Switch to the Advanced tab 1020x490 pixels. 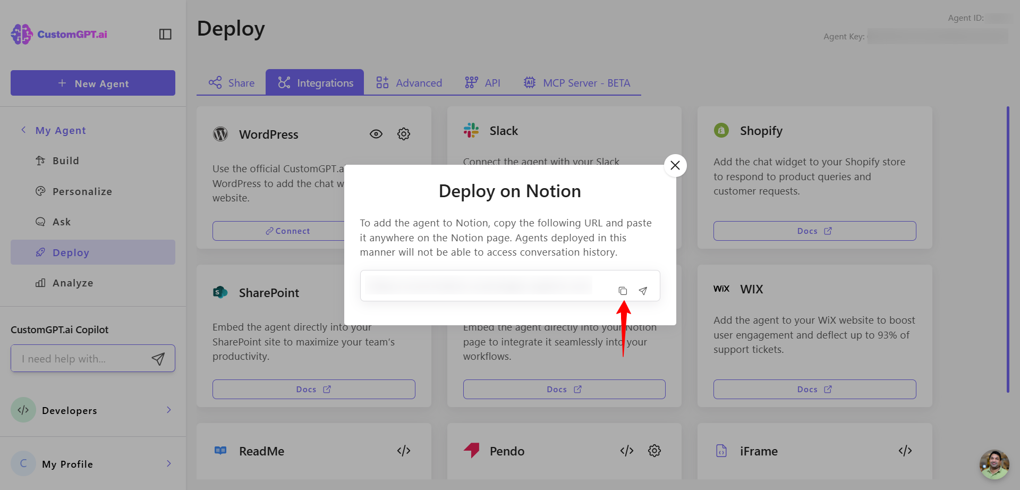tap(409, 83)
